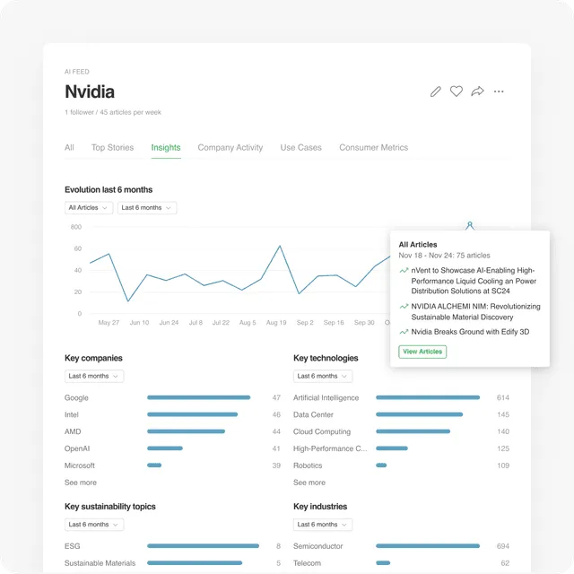Image resolution: width=574 pixels, height=574 pixels.
Task: Click the Google company bar
Action: tap(199, 397)
